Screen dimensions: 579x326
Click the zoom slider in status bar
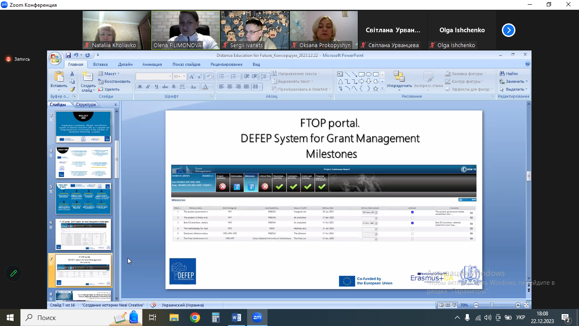491,305
